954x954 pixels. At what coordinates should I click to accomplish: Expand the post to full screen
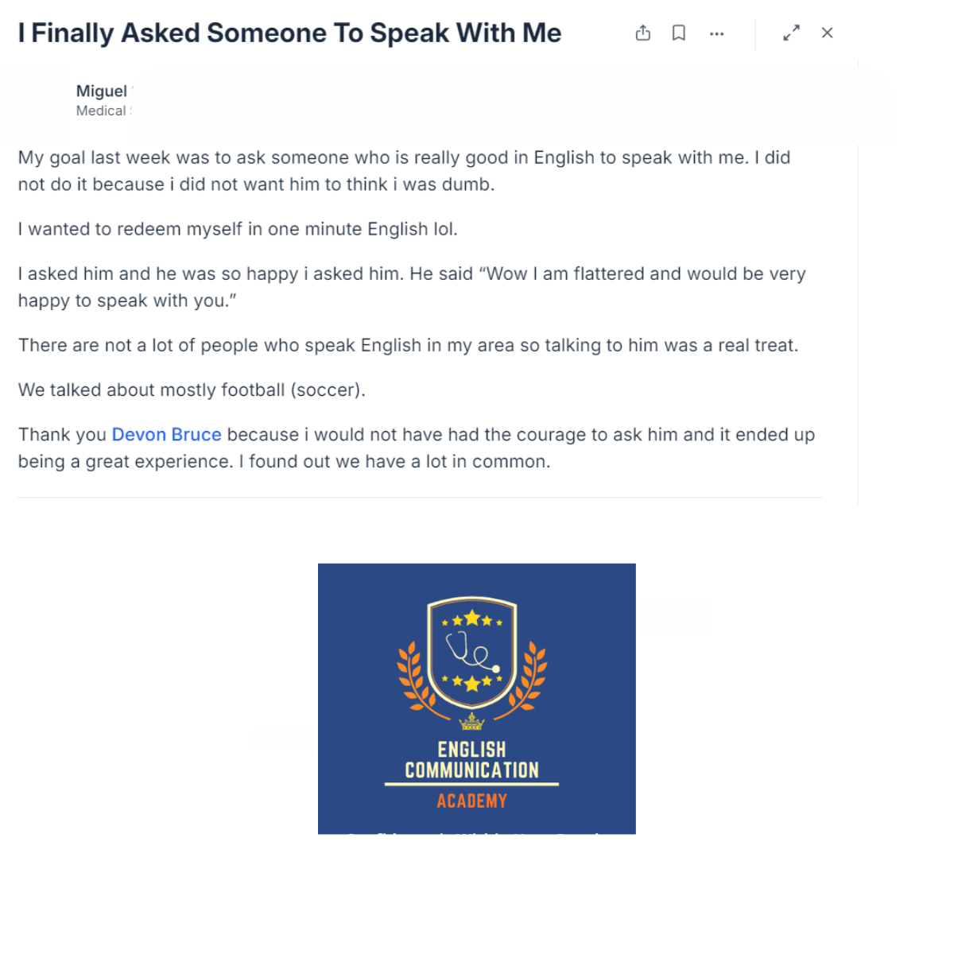pos(791,33)
